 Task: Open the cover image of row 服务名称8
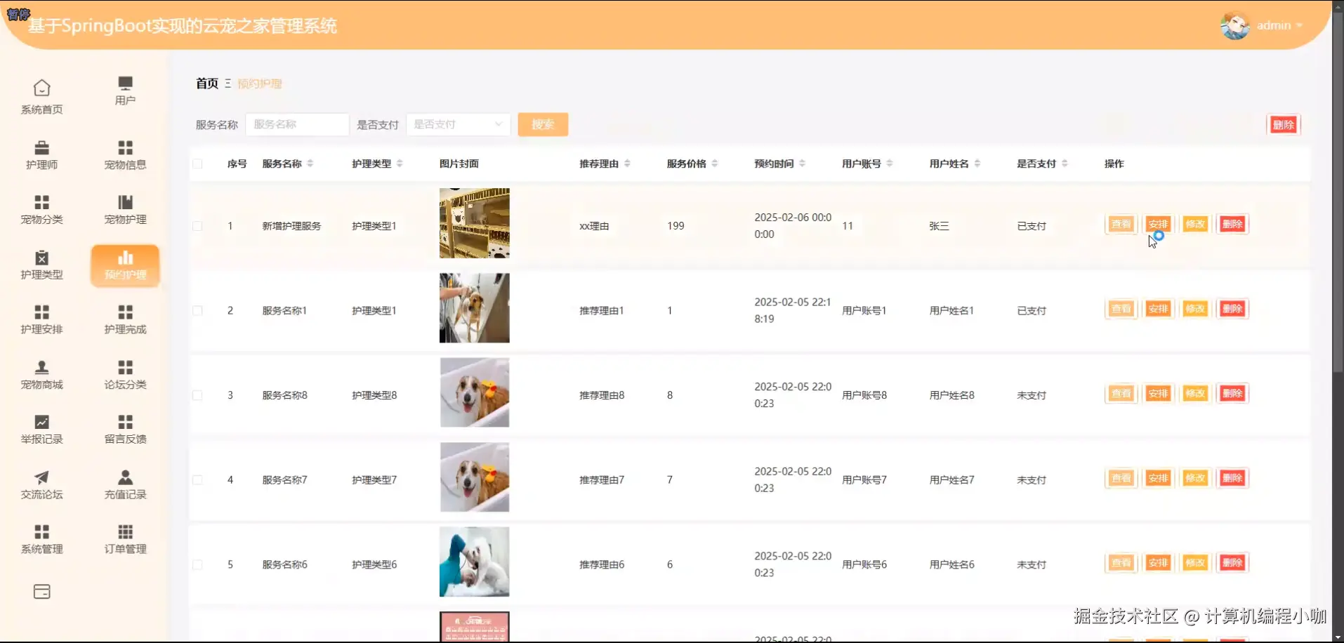point(475,392)
